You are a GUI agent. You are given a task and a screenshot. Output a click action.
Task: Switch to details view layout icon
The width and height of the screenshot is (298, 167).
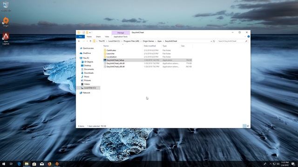point(244,126)
